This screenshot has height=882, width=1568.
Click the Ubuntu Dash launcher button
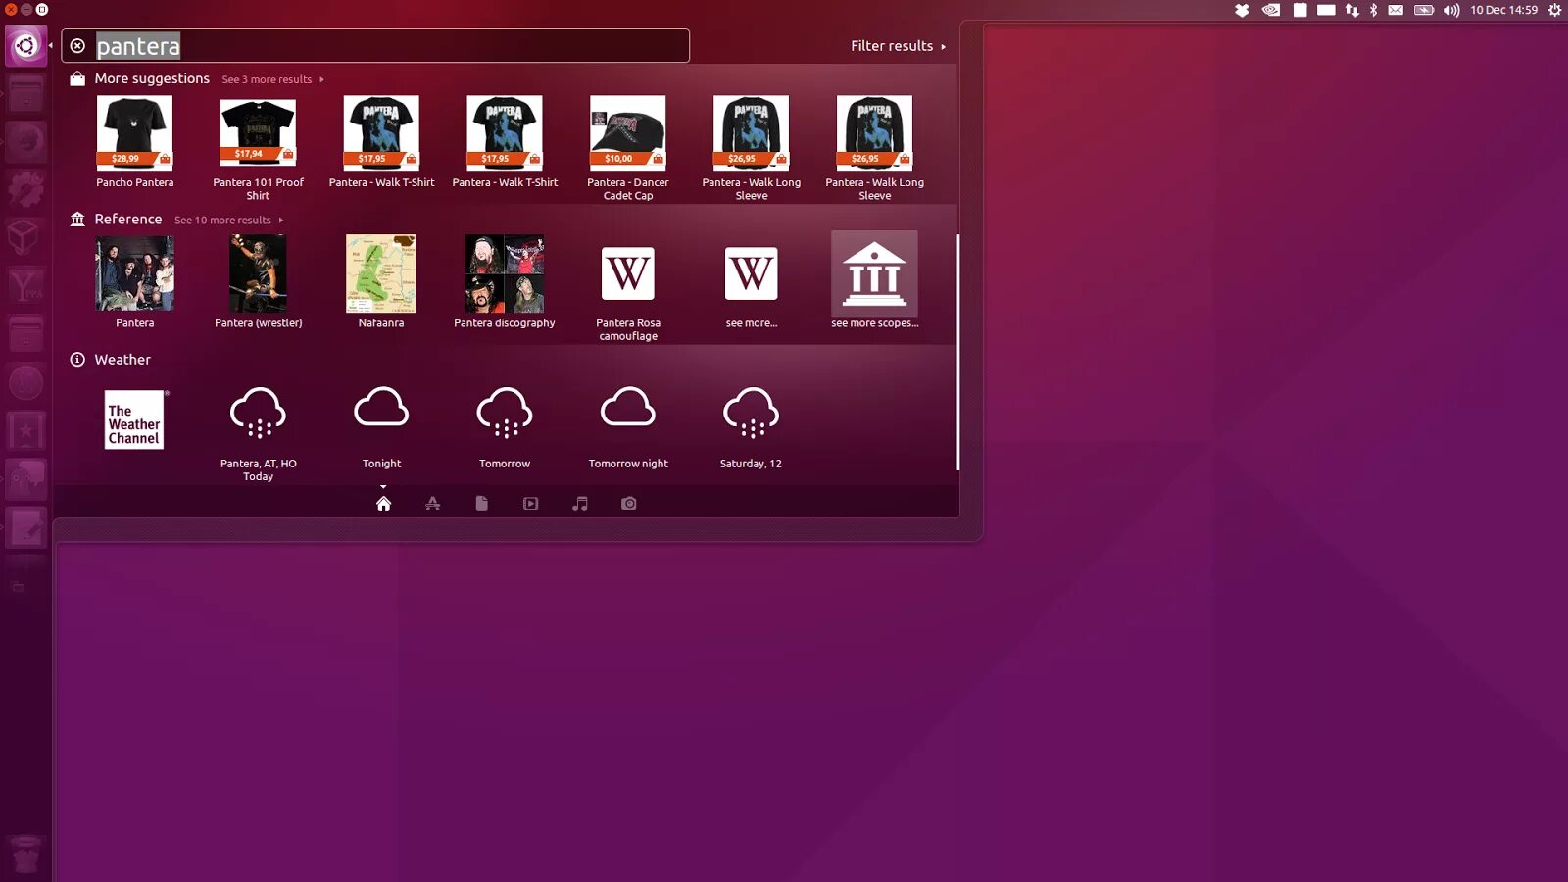25,46
